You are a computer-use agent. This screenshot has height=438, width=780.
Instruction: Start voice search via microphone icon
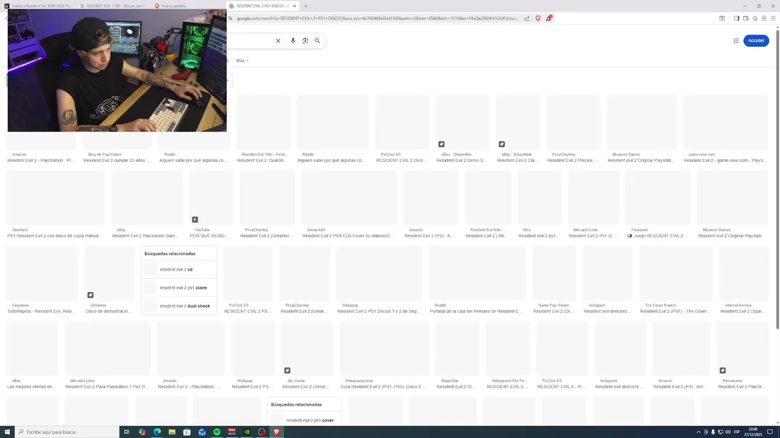293,41
